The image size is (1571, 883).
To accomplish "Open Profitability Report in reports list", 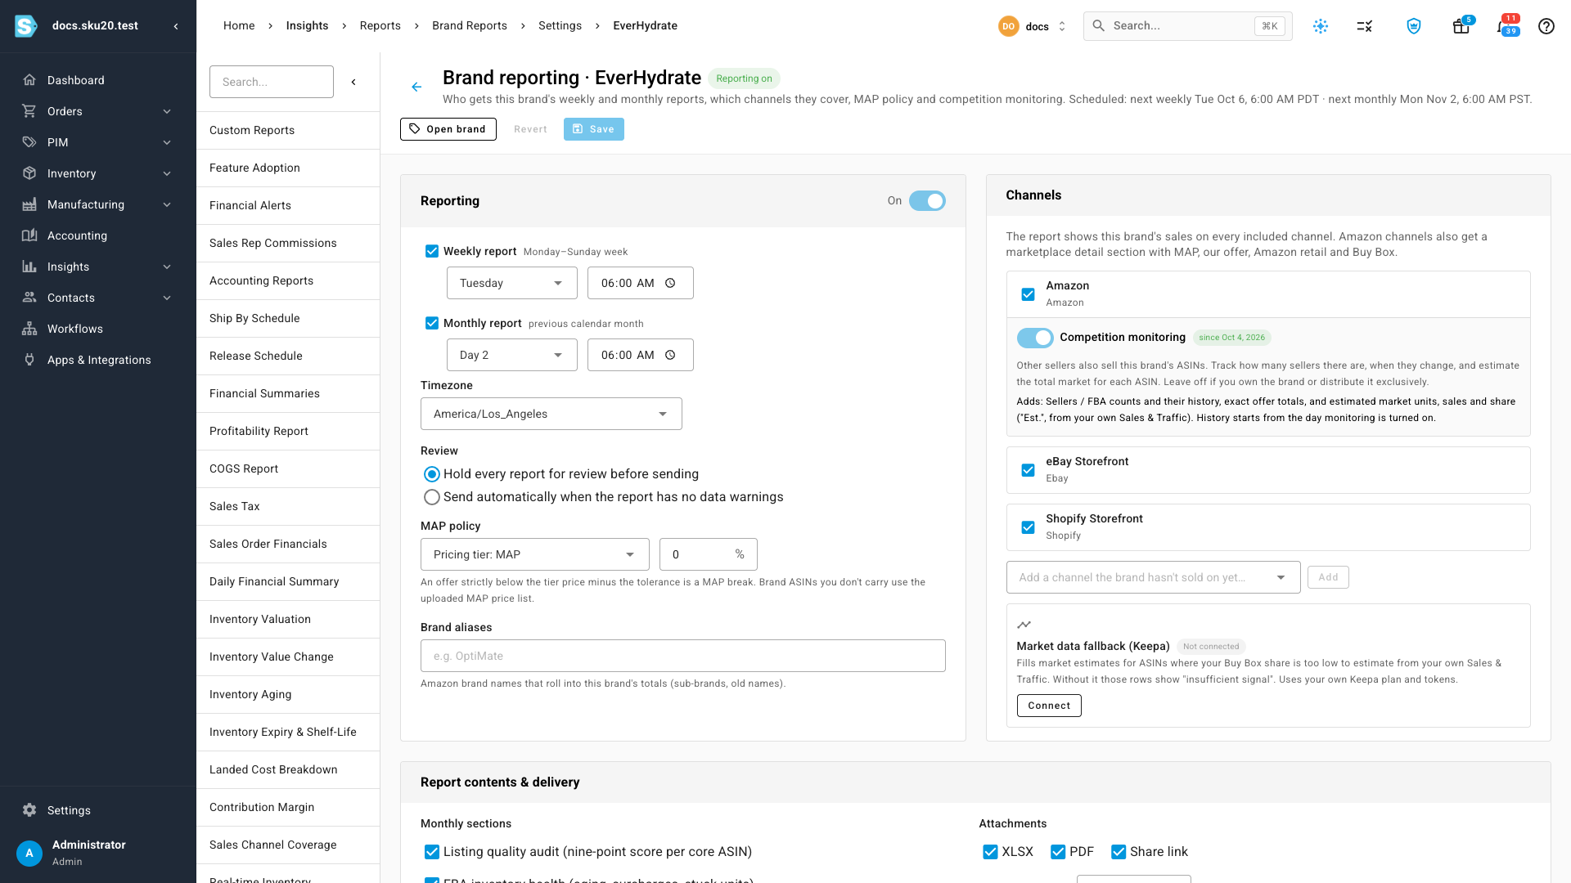I will click(288, 431).
